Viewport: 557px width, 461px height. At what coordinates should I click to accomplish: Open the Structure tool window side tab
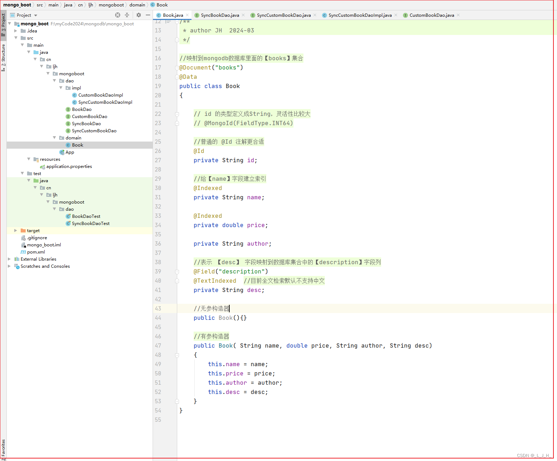3,57
